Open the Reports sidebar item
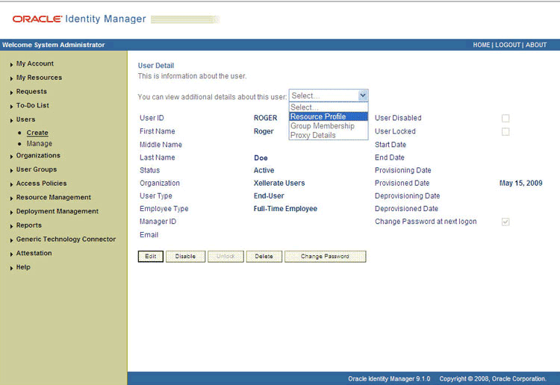 pos(28,225)
